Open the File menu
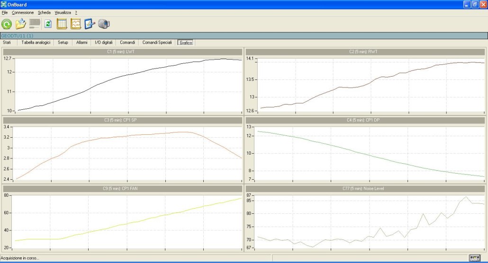The width and height of the screenshot is (488, 263). [x=5, y=12]
